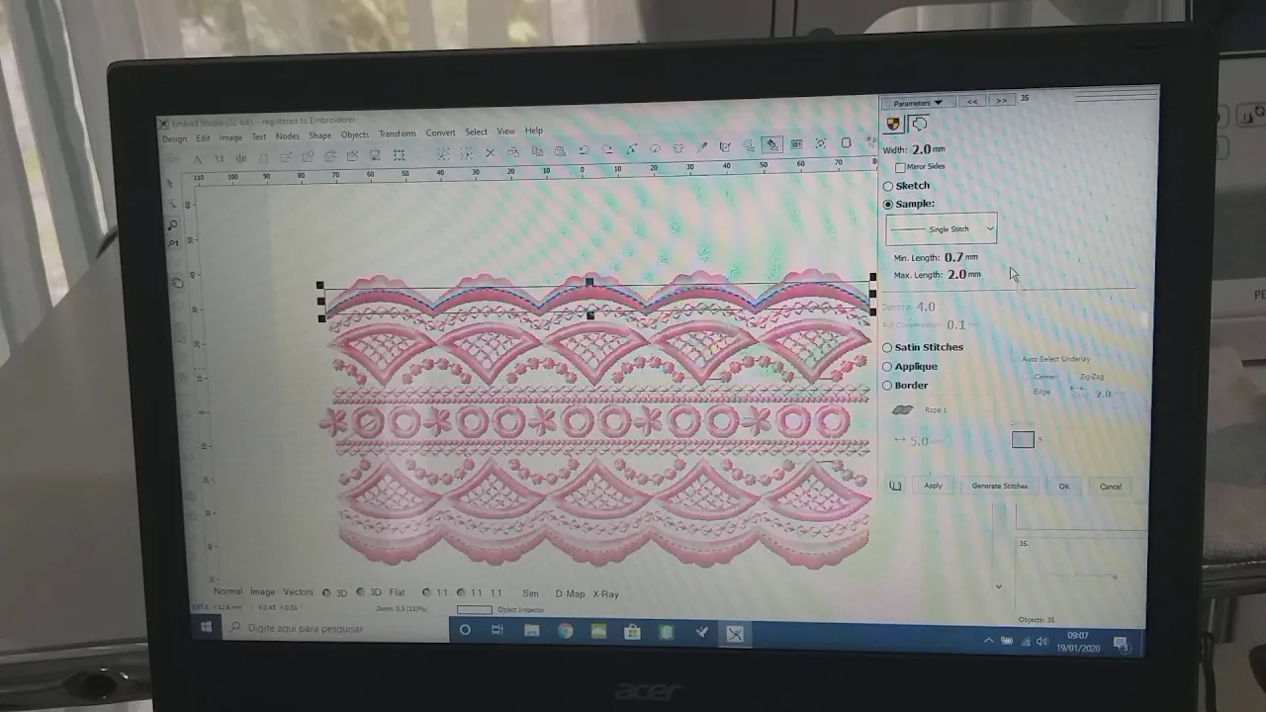Click the book icon beside Apply
1266x712 pixels.
895,486
